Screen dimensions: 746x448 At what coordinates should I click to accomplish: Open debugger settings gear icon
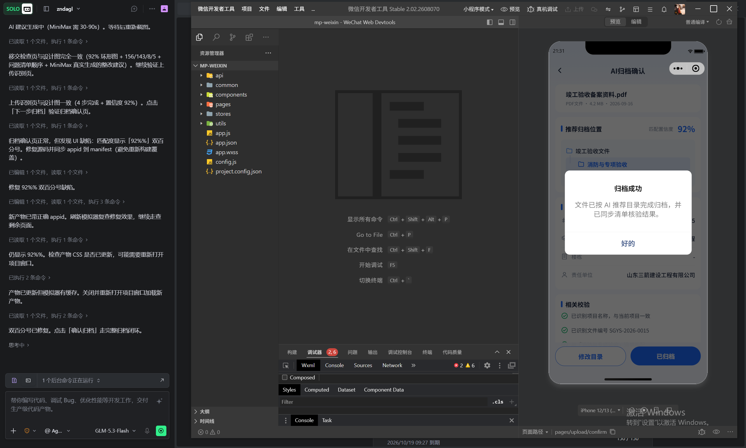[x=487, y=366]
